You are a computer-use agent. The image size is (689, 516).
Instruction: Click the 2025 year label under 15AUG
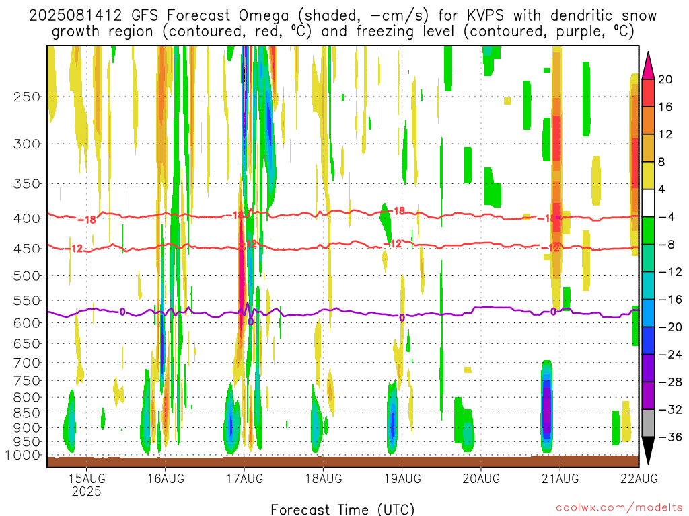point(87,491)
